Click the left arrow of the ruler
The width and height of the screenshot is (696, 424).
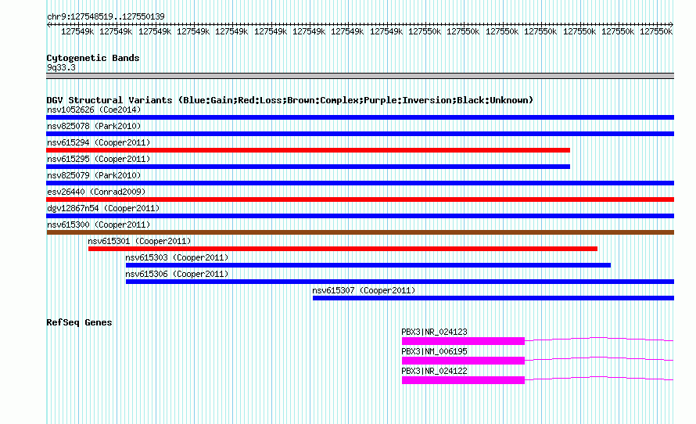point(48,24)
